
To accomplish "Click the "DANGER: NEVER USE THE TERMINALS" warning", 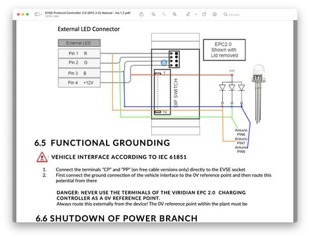I will 151,195.
